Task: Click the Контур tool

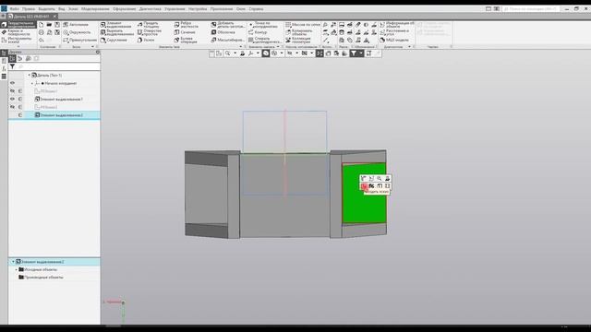Action: (x=258, y=32)
